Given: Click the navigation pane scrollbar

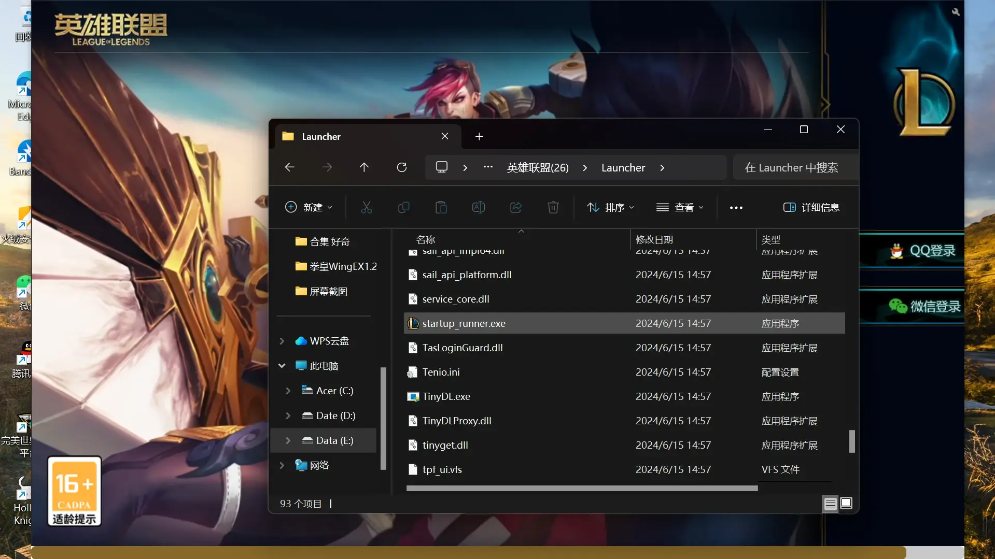Looking at the screenshot, I should (x=383, y=419).
